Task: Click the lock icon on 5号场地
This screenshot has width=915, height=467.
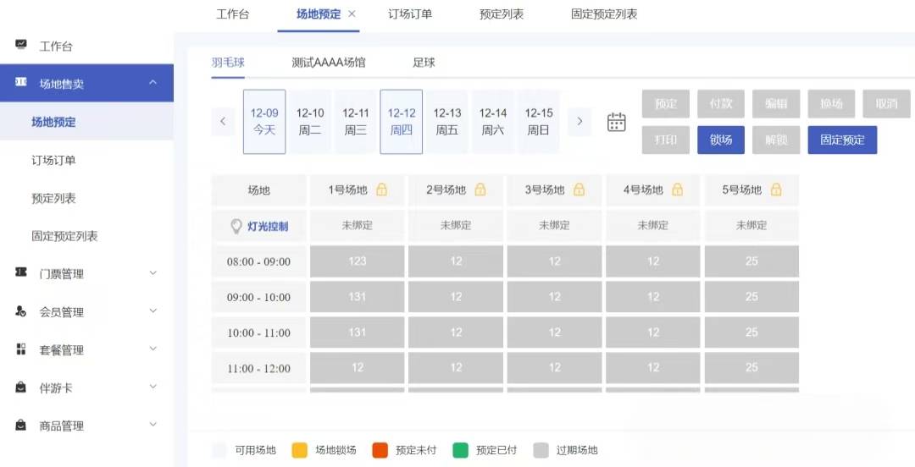Action: click(776, 190)
